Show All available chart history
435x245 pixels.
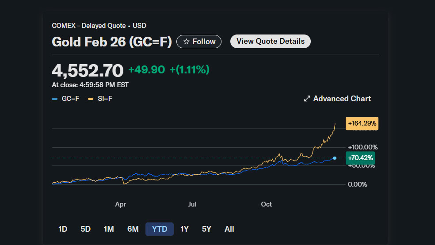(x=229, y=229)
